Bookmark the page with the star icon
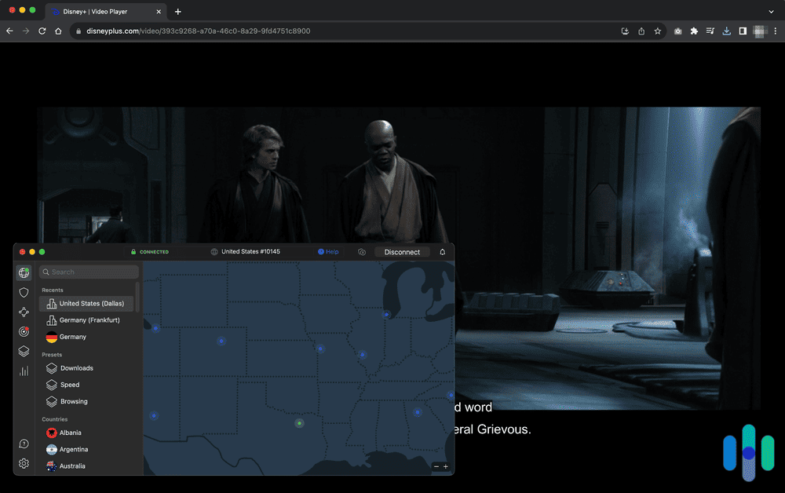Screen dimensions: 785x493 [658, 31]
